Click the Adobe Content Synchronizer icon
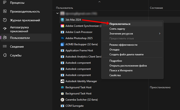Viewport: 180px width, 110px height. coord(62,26)
